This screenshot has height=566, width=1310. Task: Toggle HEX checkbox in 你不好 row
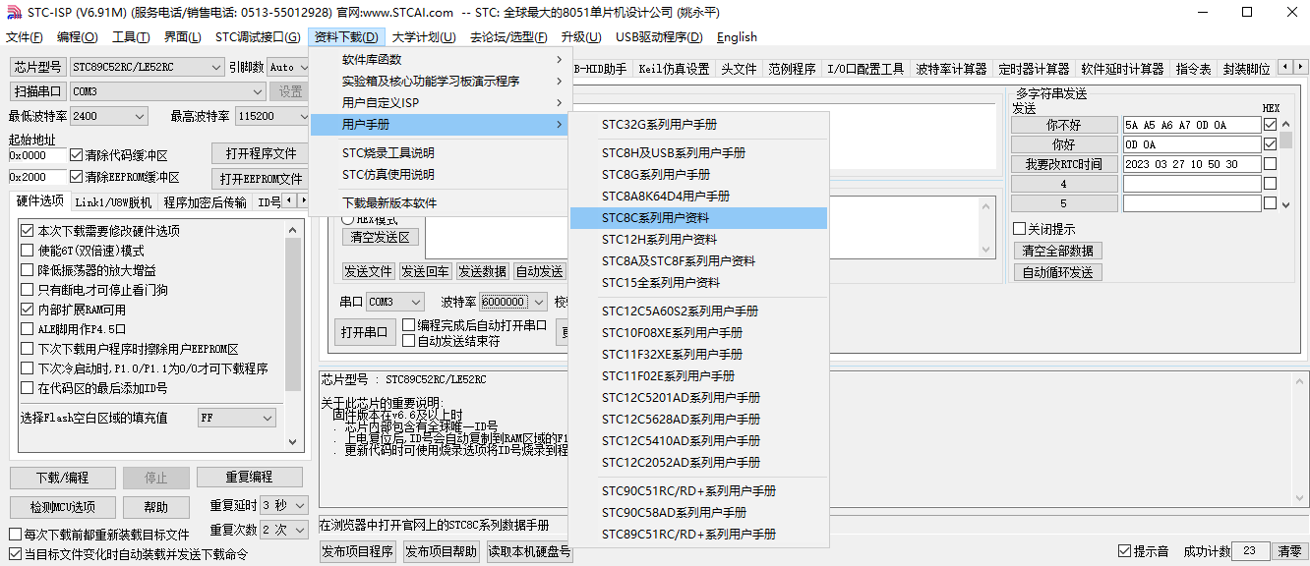pyautogui.click(x=1271, y=125)
